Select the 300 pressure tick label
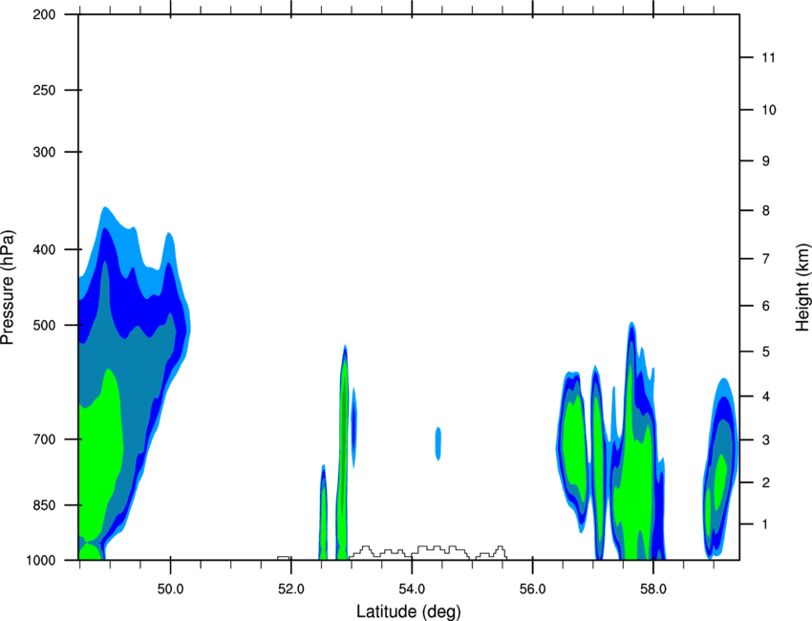The height and width of the screenshot is (621, 812). pyautogui.click(x=44, y=152)
